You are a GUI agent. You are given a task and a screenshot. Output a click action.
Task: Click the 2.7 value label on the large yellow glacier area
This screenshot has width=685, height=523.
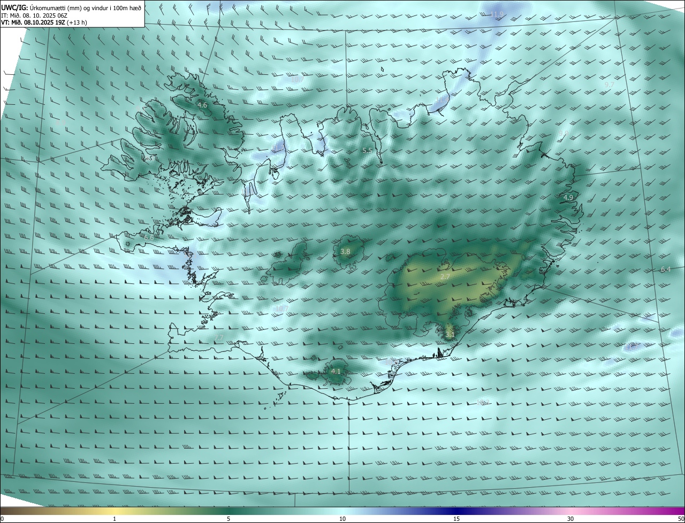445,277
